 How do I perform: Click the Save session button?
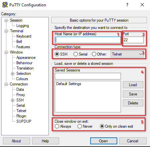(133, 94)
